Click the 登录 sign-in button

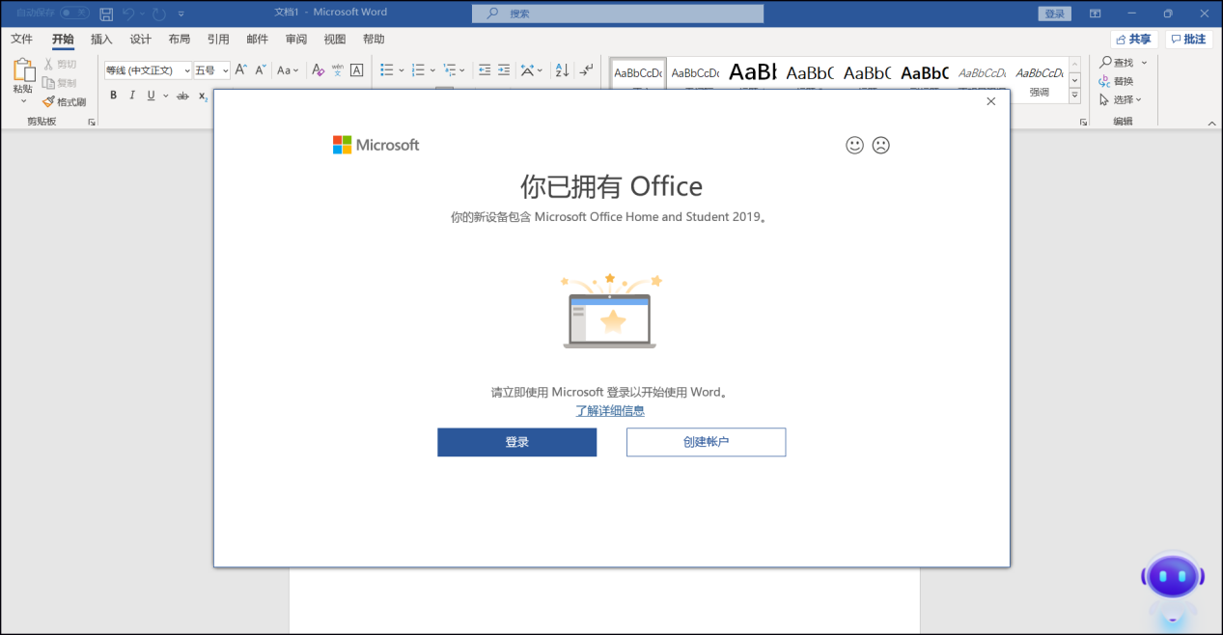click(516, 442)
